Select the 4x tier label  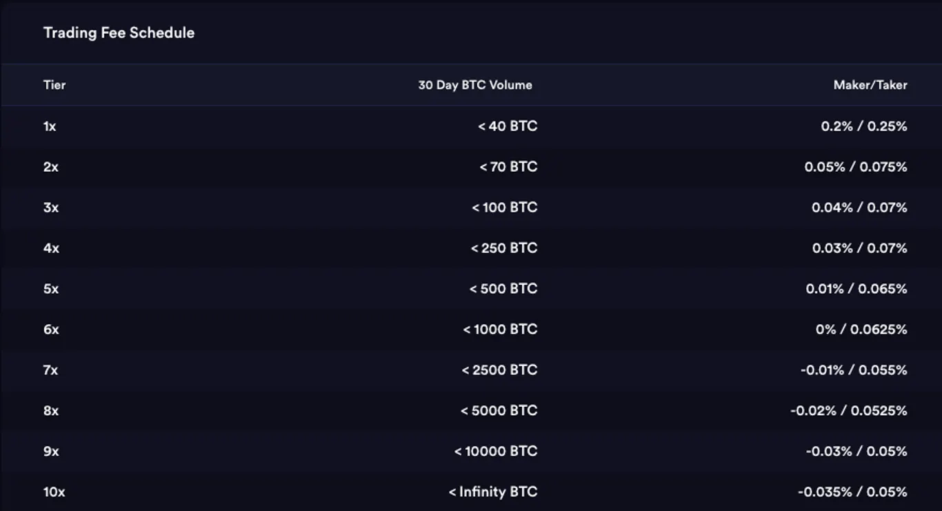click(51, 248)
